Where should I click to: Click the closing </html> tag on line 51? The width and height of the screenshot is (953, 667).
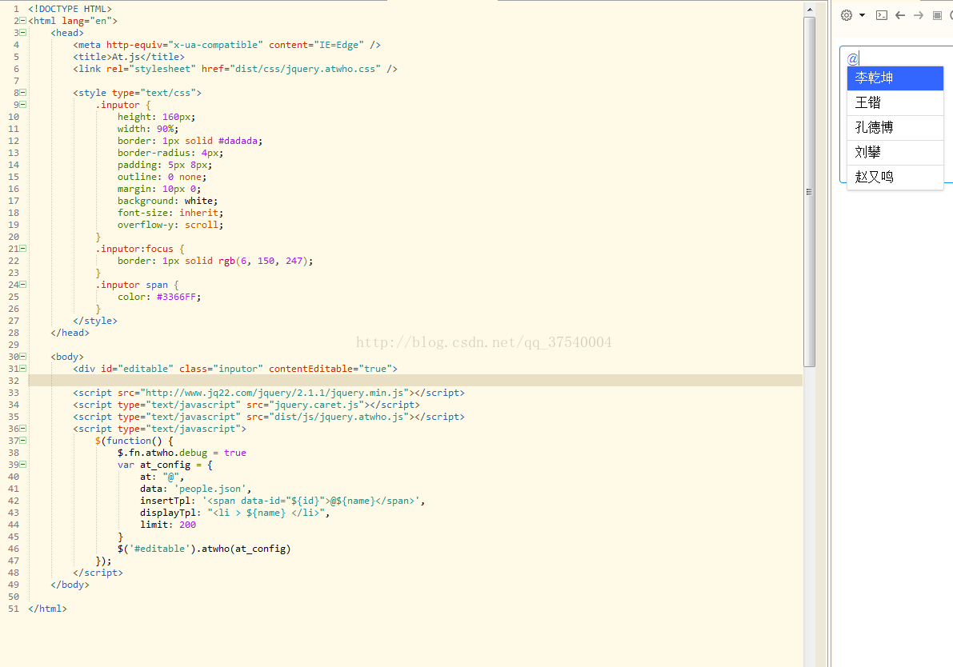[47, 609]
